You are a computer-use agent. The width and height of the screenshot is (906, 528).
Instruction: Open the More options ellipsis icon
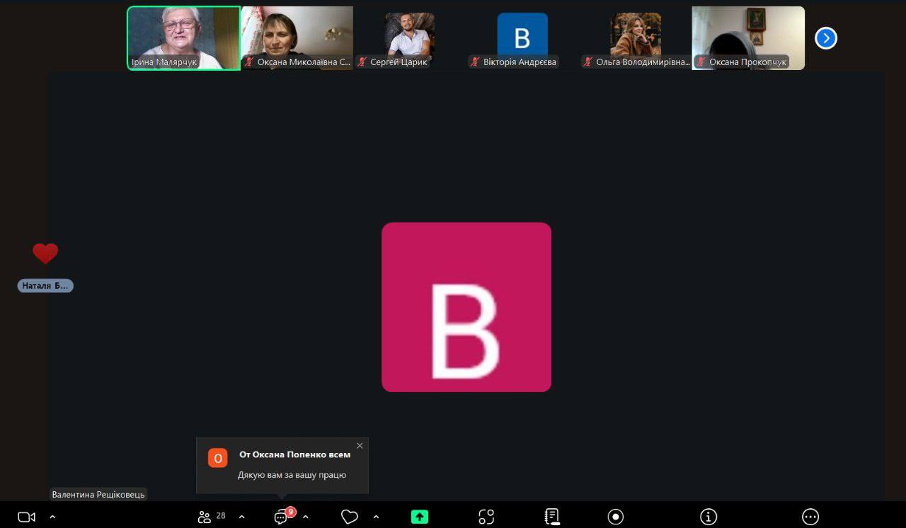810,517
